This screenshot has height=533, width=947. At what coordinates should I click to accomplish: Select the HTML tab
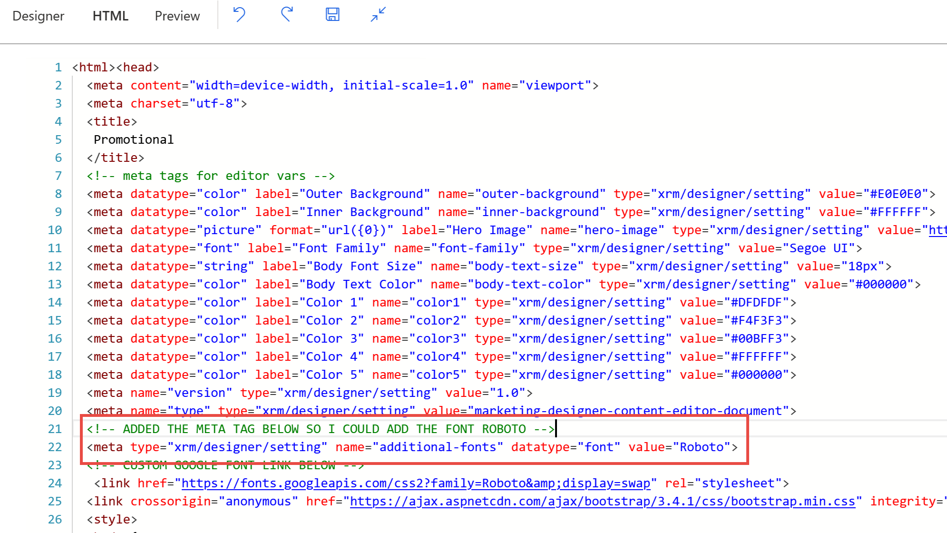(110, 16)
